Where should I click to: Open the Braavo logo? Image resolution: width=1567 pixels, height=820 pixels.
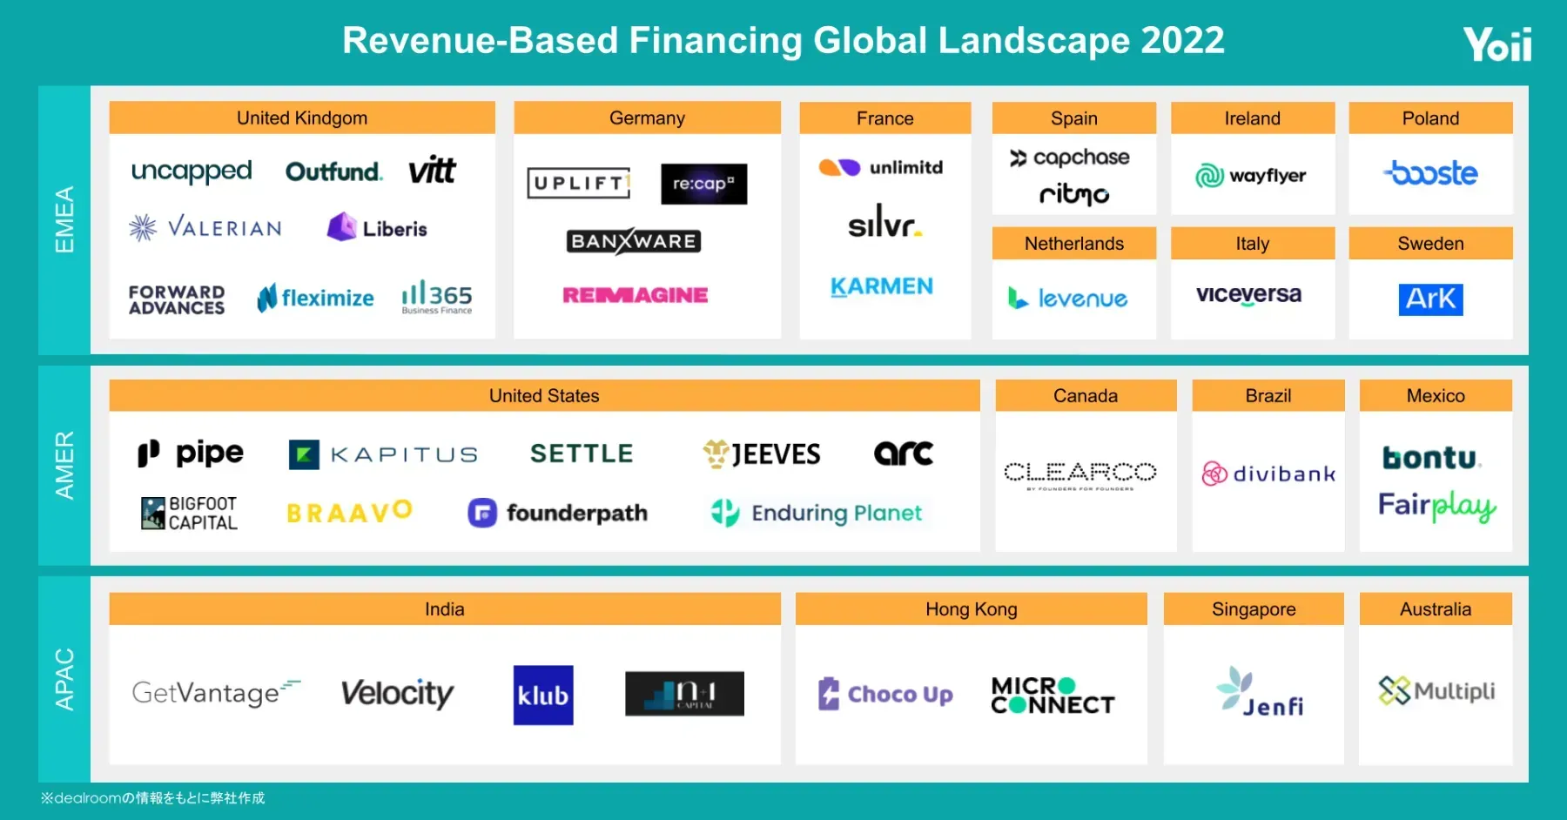(349, 512)
